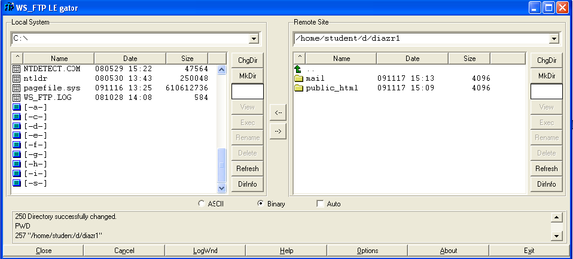Click remote Refresh button
This screenshot has width=573, height=259.
pyautogui.click(x=547, y=169)
